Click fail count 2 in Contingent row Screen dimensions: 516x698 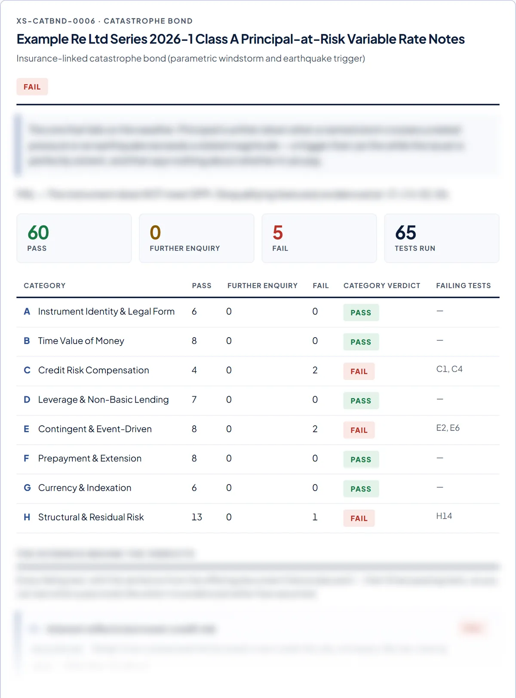[x=315, y=429]
